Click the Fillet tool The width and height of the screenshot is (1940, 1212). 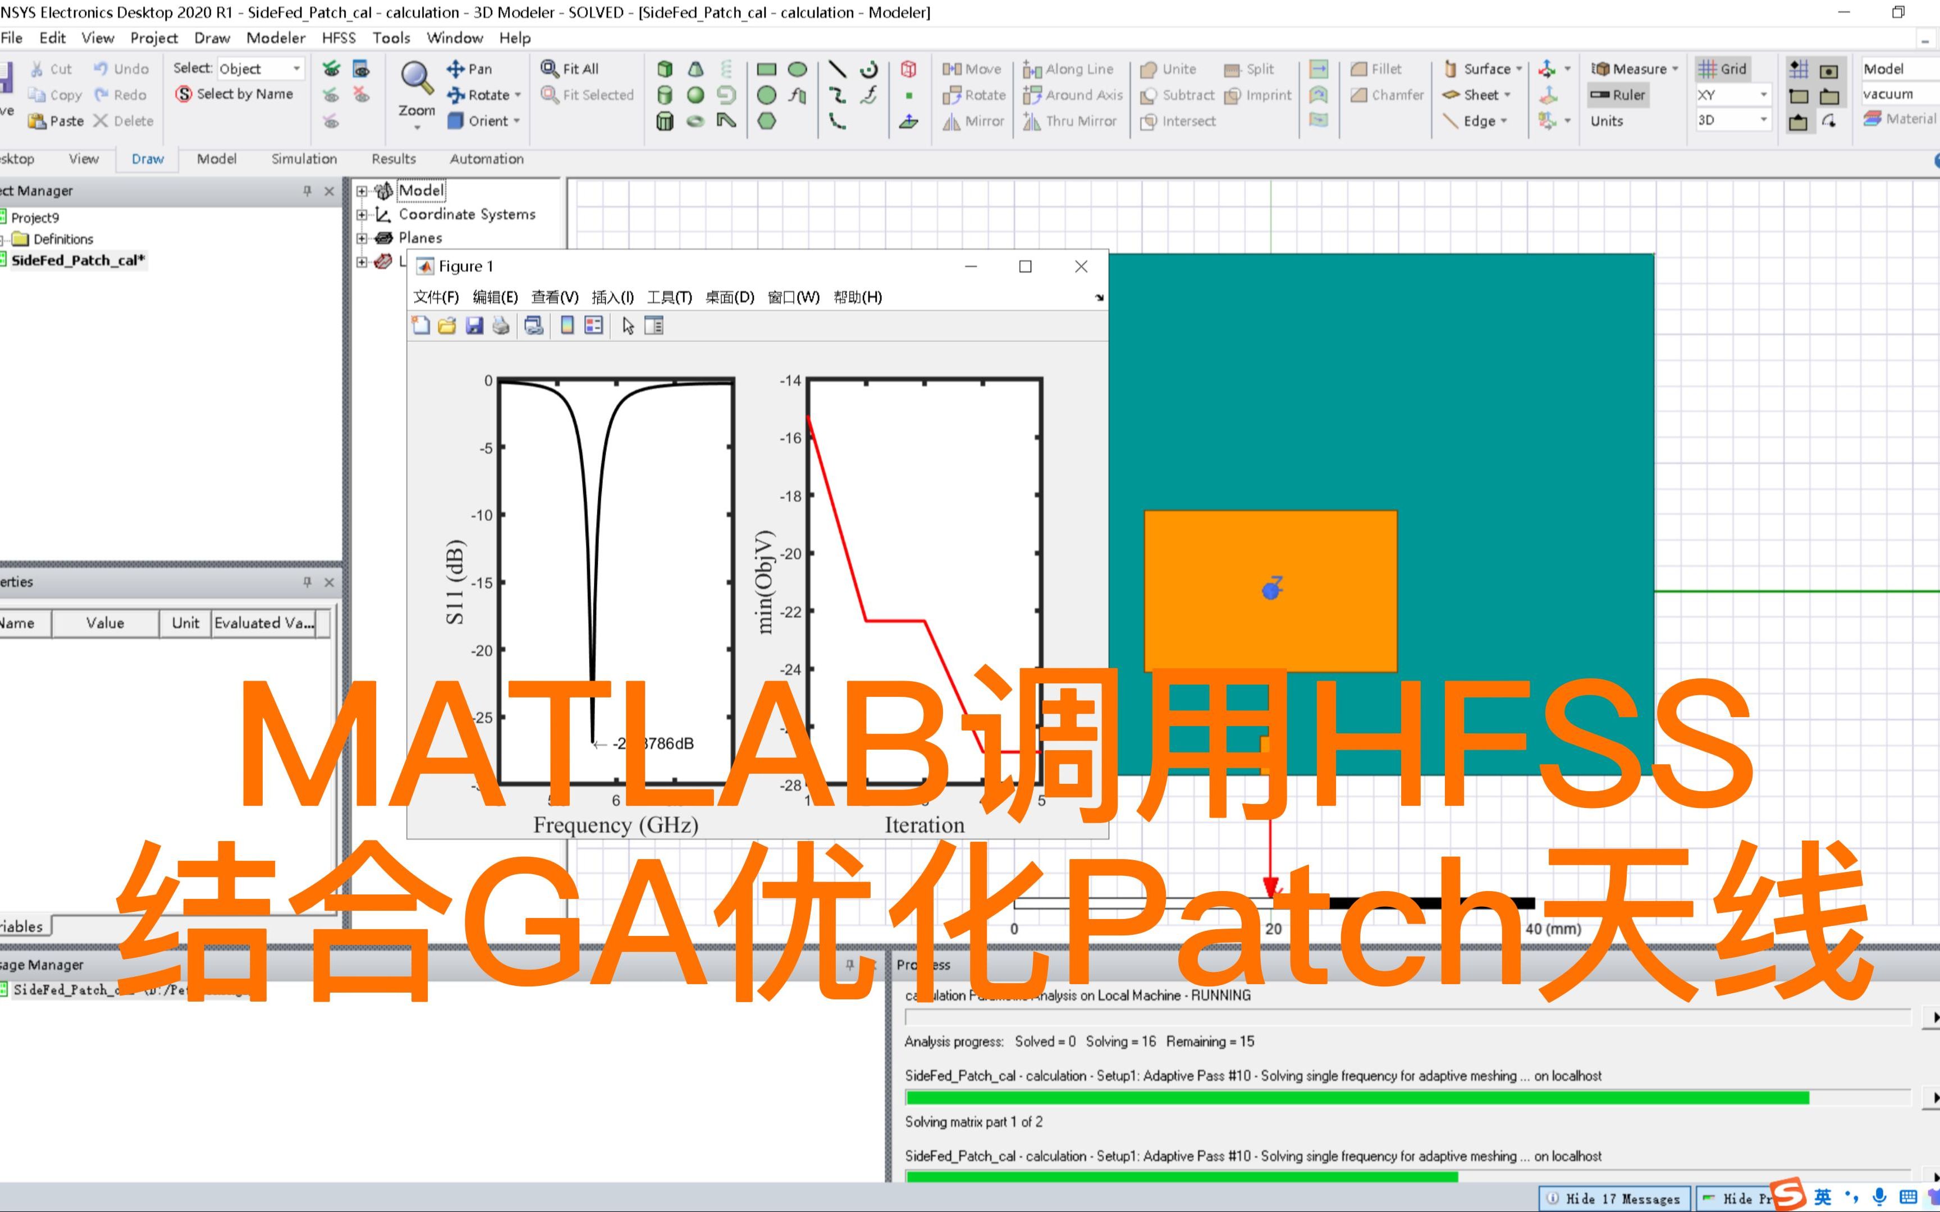tap(1376, 69)
